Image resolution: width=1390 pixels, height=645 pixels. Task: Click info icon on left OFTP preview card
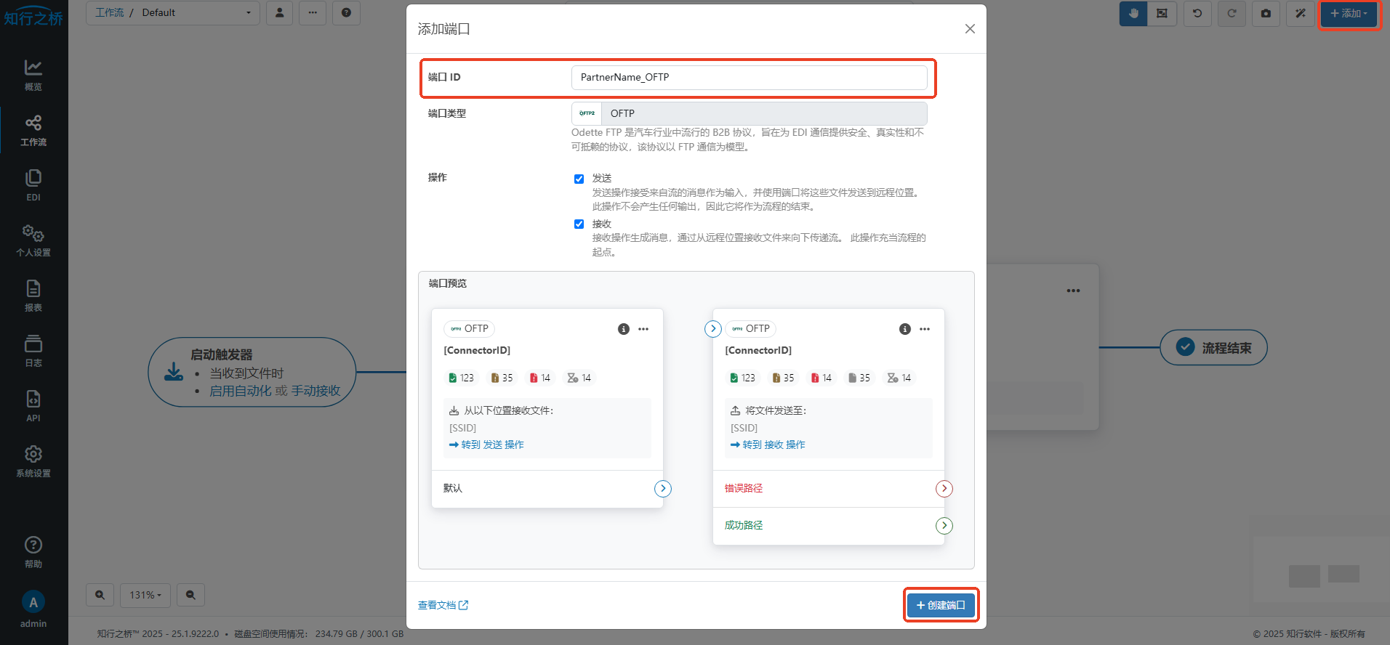pos(623,329)
